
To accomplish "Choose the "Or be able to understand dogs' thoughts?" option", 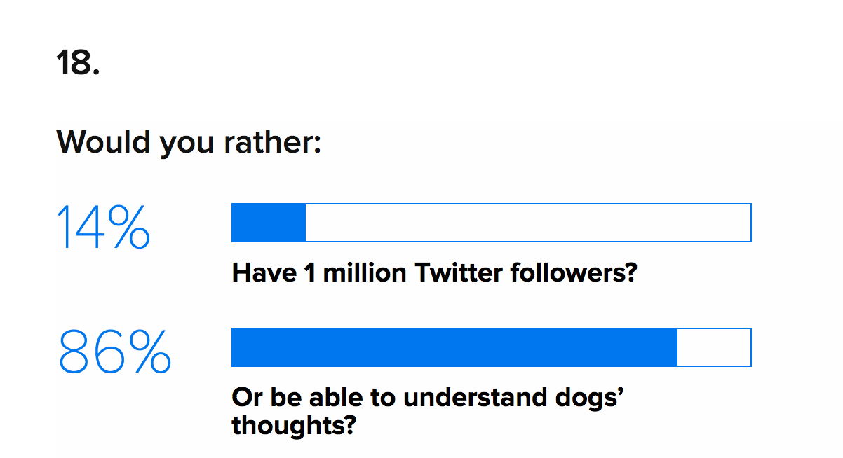I will click(429, 411).
